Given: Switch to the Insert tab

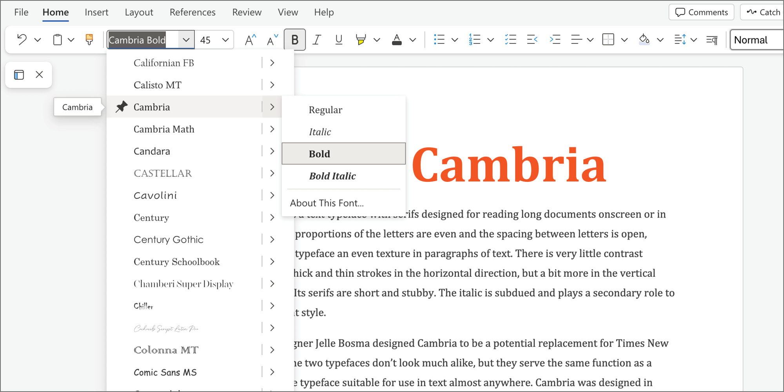Looking at the screenshot, I should pyautogui.click(x=96, y=12).
